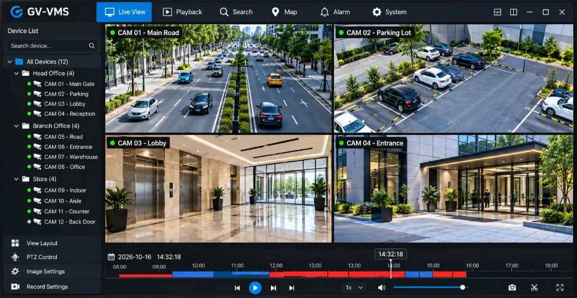Select CAM 10 - Aisle device

click(x=54, y=201)
